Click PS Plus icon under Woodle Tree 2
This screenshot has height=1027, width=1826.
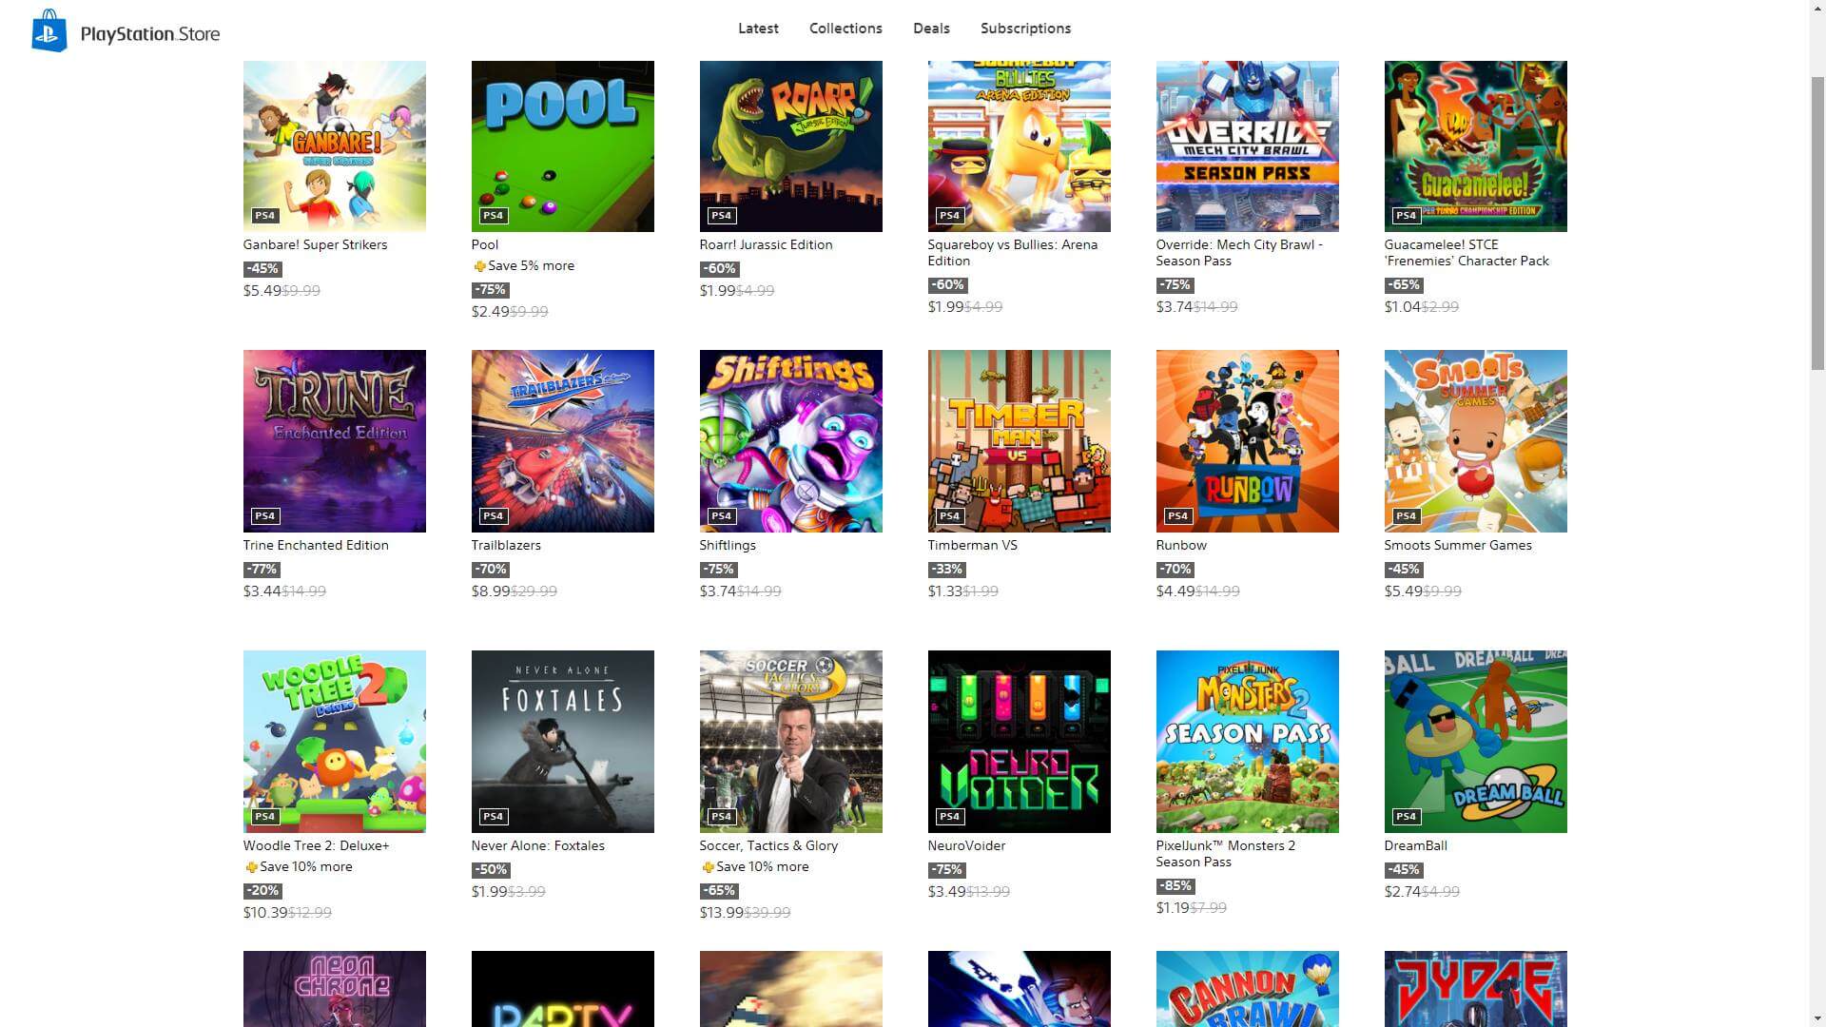pos(251,867)
